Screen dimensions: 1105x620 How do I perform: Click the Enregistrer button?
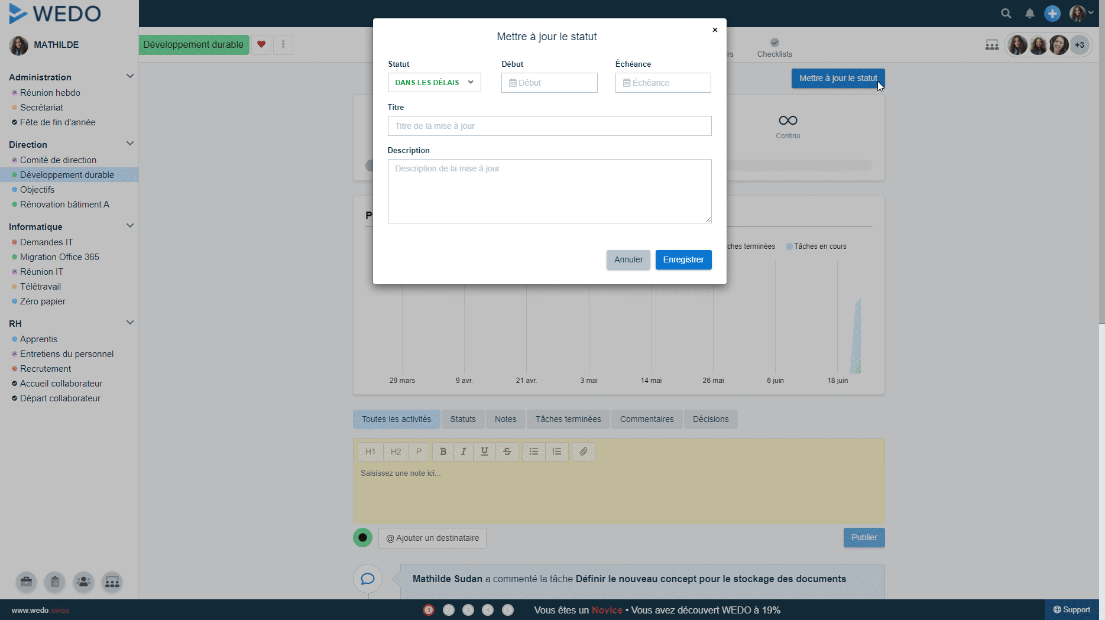(683, 259)
